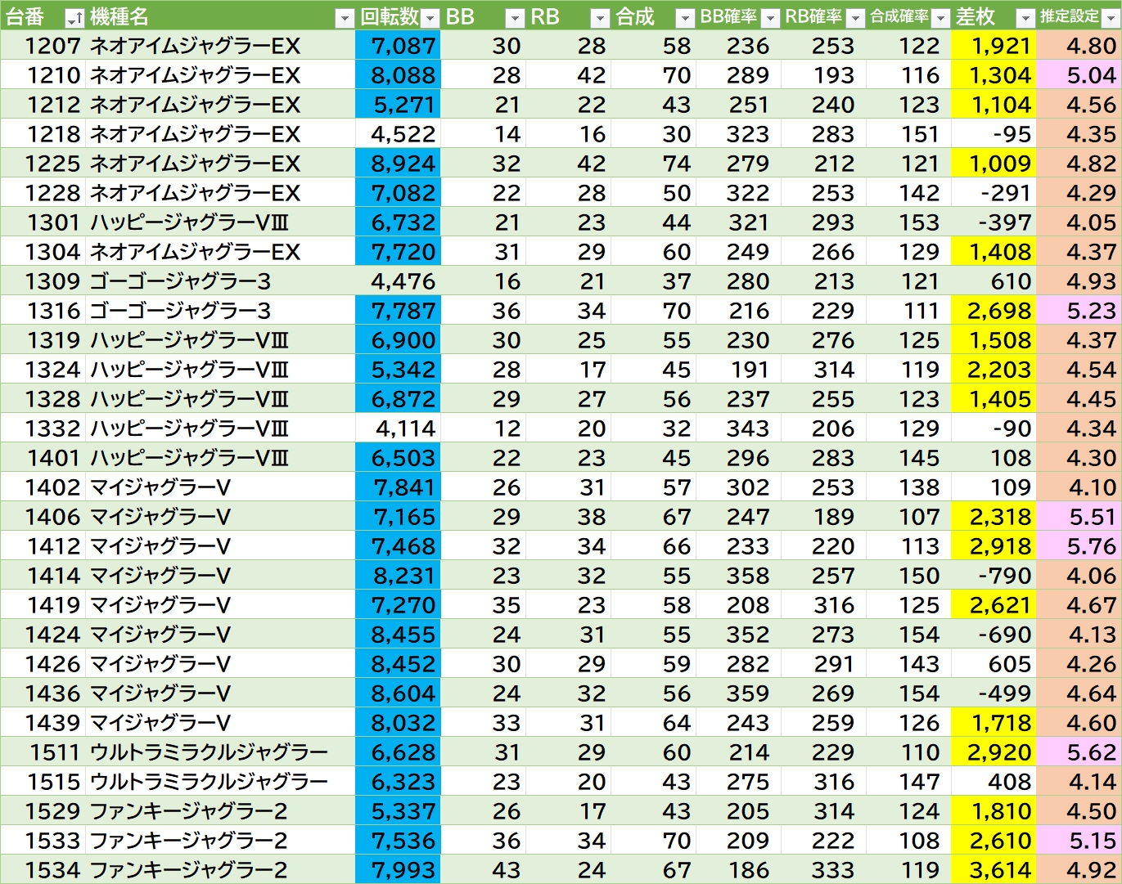Open the 台番 column filter dropdown
The height and width of the screenshot is (884, 1122).
coord(74,18)
